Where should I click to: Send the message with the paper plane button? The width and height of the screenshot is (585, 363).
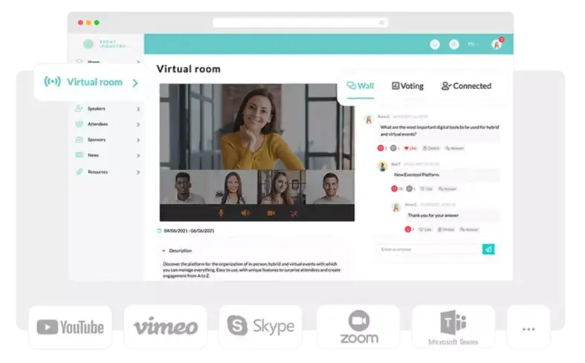pos(488,249)
